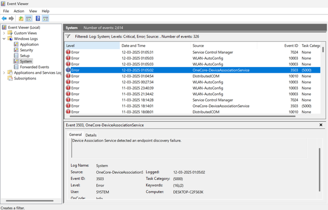The width and height of the screenshot is (328, 210).
Task: Toggle the Show/Hide Action Pane toolbar icon
Action: point(46,18)
